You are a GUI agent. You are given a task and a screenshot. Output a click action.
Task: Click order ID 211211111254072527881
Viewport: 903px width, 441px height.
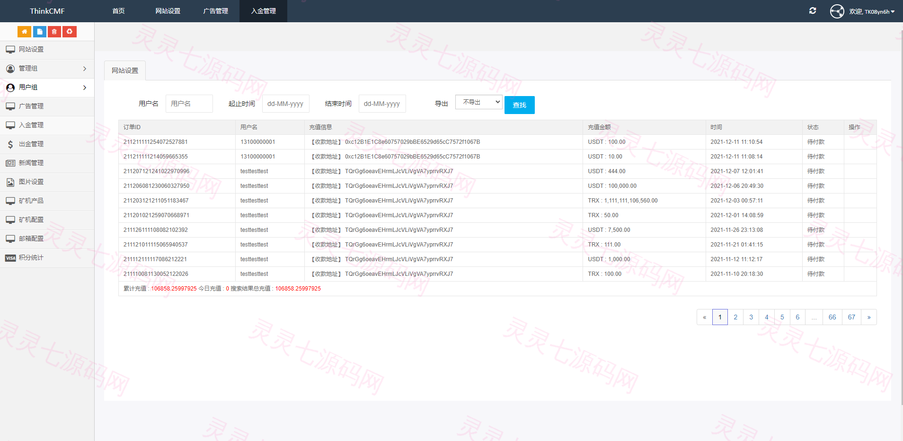(156, 142)
